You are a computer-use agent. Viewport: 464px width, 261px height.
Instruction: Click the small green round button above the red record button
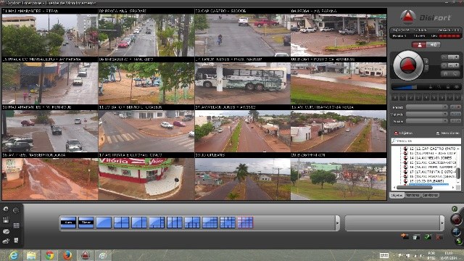click(x=455, y=209)
